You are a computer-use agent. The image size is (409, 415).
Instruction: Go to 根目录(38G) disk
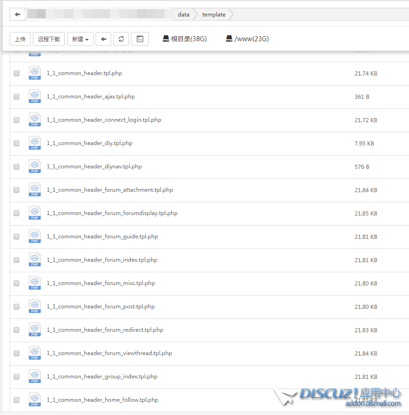185,39
